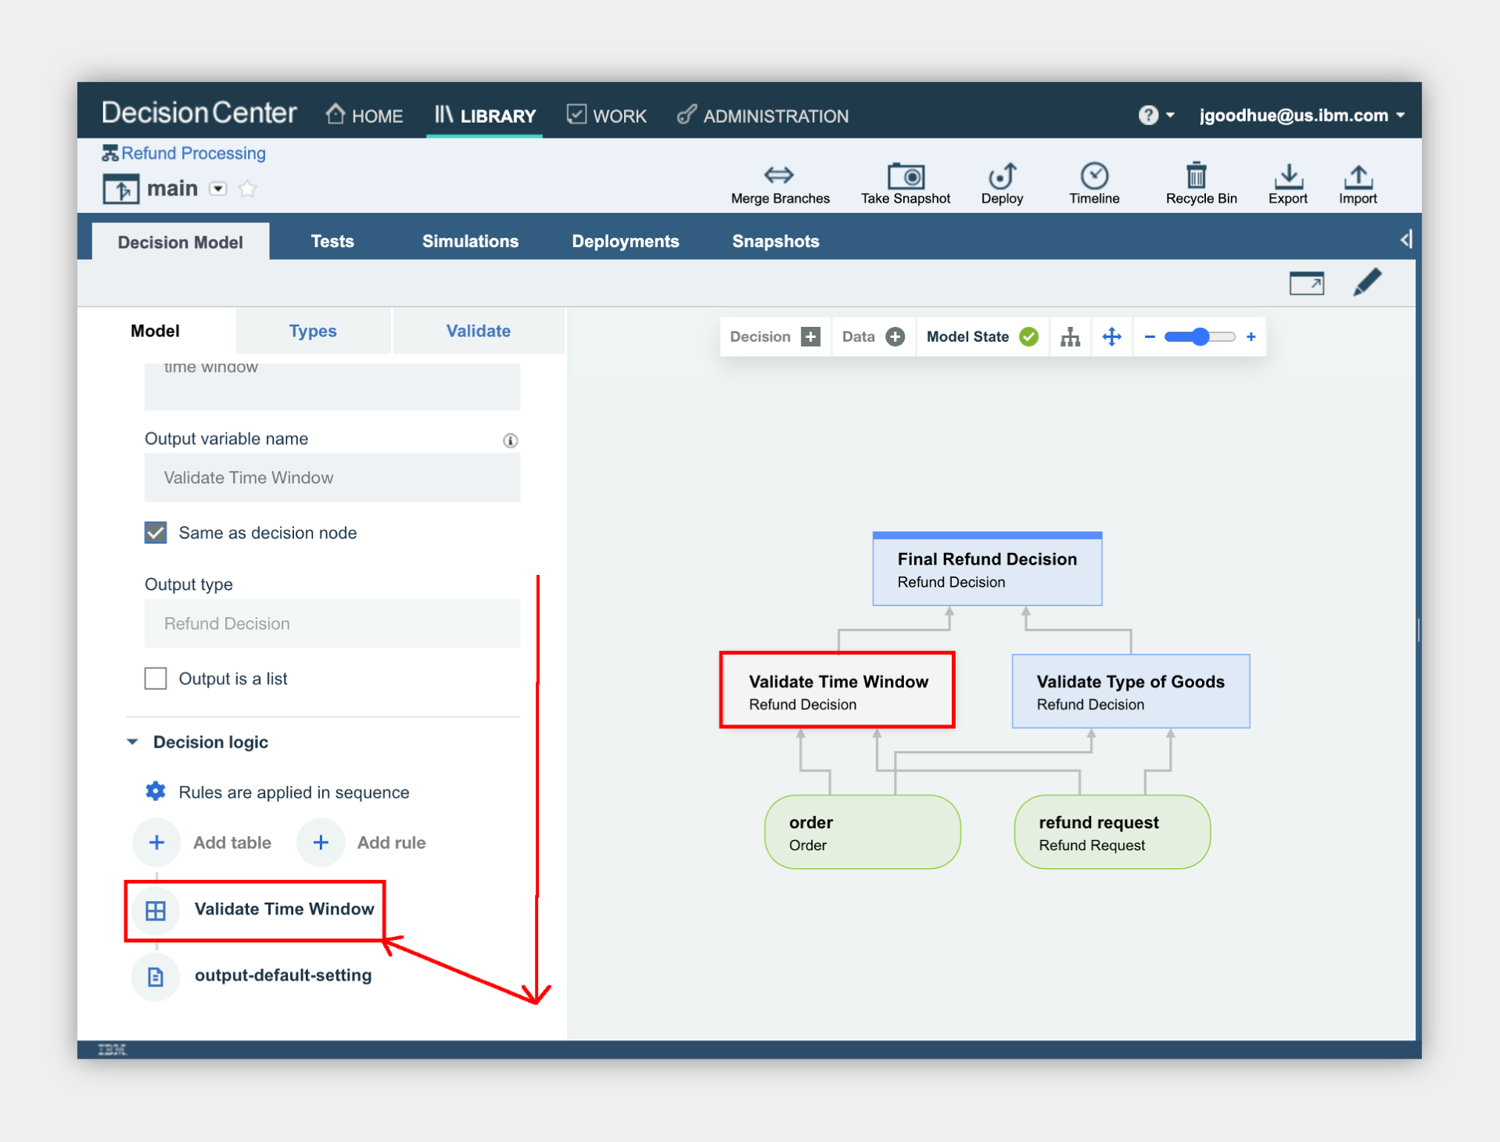Screen dimensions: 1500x1142
Task: Click the info icon beside Output variable name
Action: pyautogui.click(x=510, y=440)
